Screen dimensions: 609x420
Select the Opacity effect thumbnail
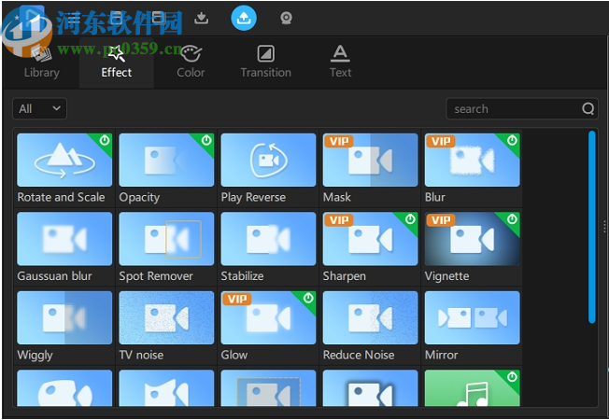(166, 160)
